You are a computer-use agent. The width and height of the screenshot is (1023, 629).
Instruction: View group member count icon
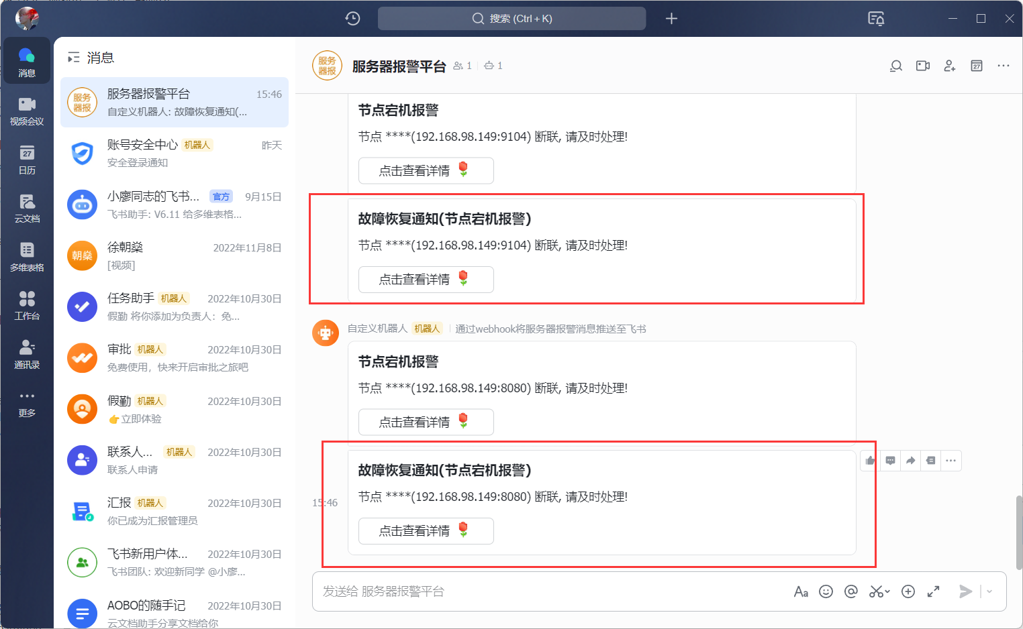pyautogui.click(x=462, y=66)
